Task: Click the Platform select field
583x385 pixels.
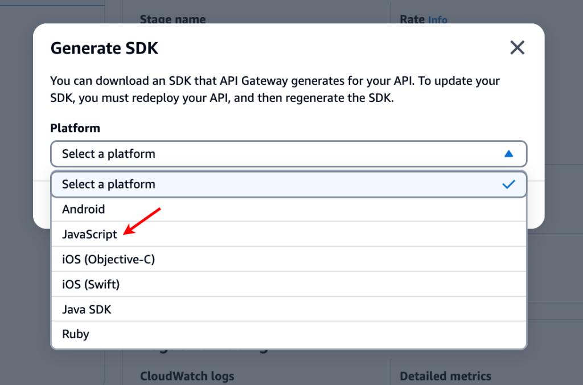Action: (x=289, y=154)
